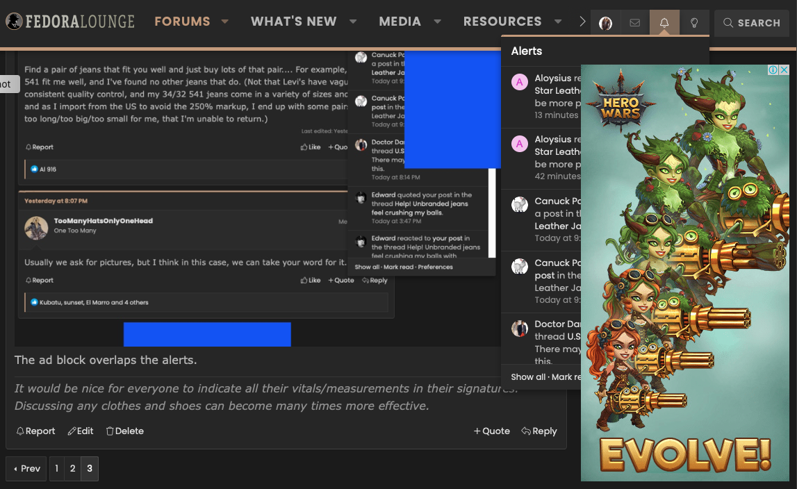Toggle the lightbulb style switcher icon

pyautogui.click(x=694, y=23)
